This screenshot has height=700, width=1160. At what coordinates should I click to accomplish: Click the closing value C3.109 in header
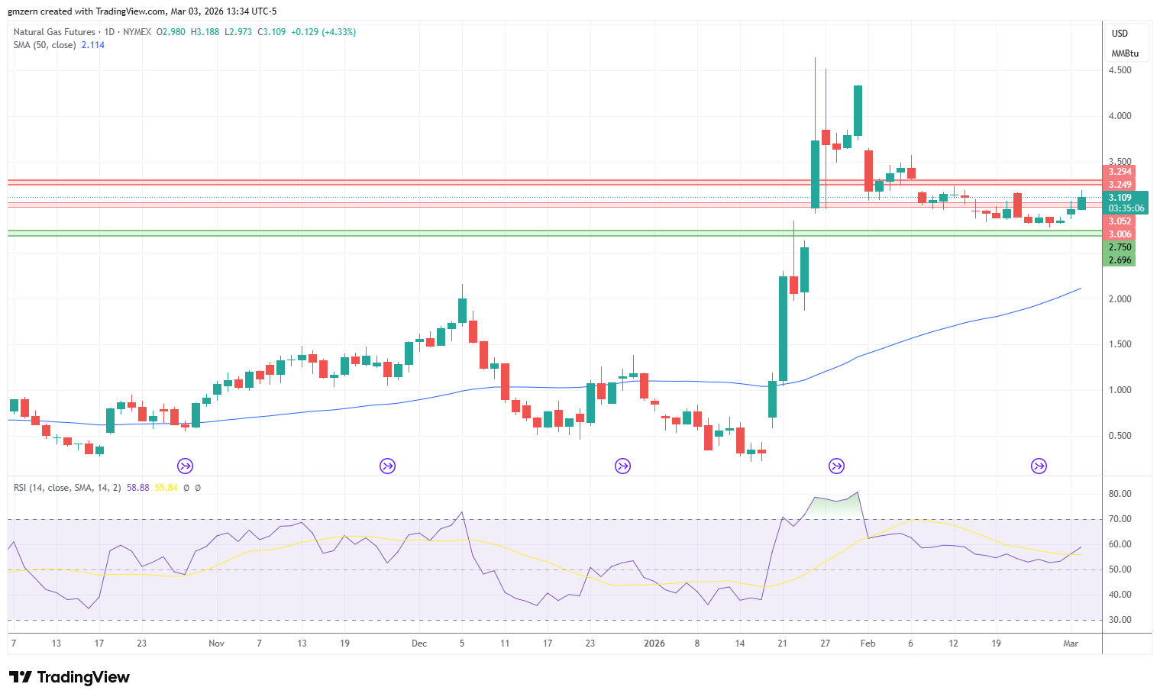point(272,32)
